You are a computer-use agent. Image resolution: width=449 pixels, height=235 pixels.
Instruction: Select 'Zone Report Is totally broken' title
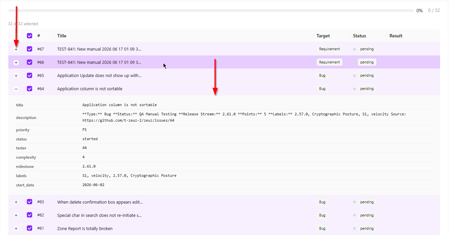[85, 228]
